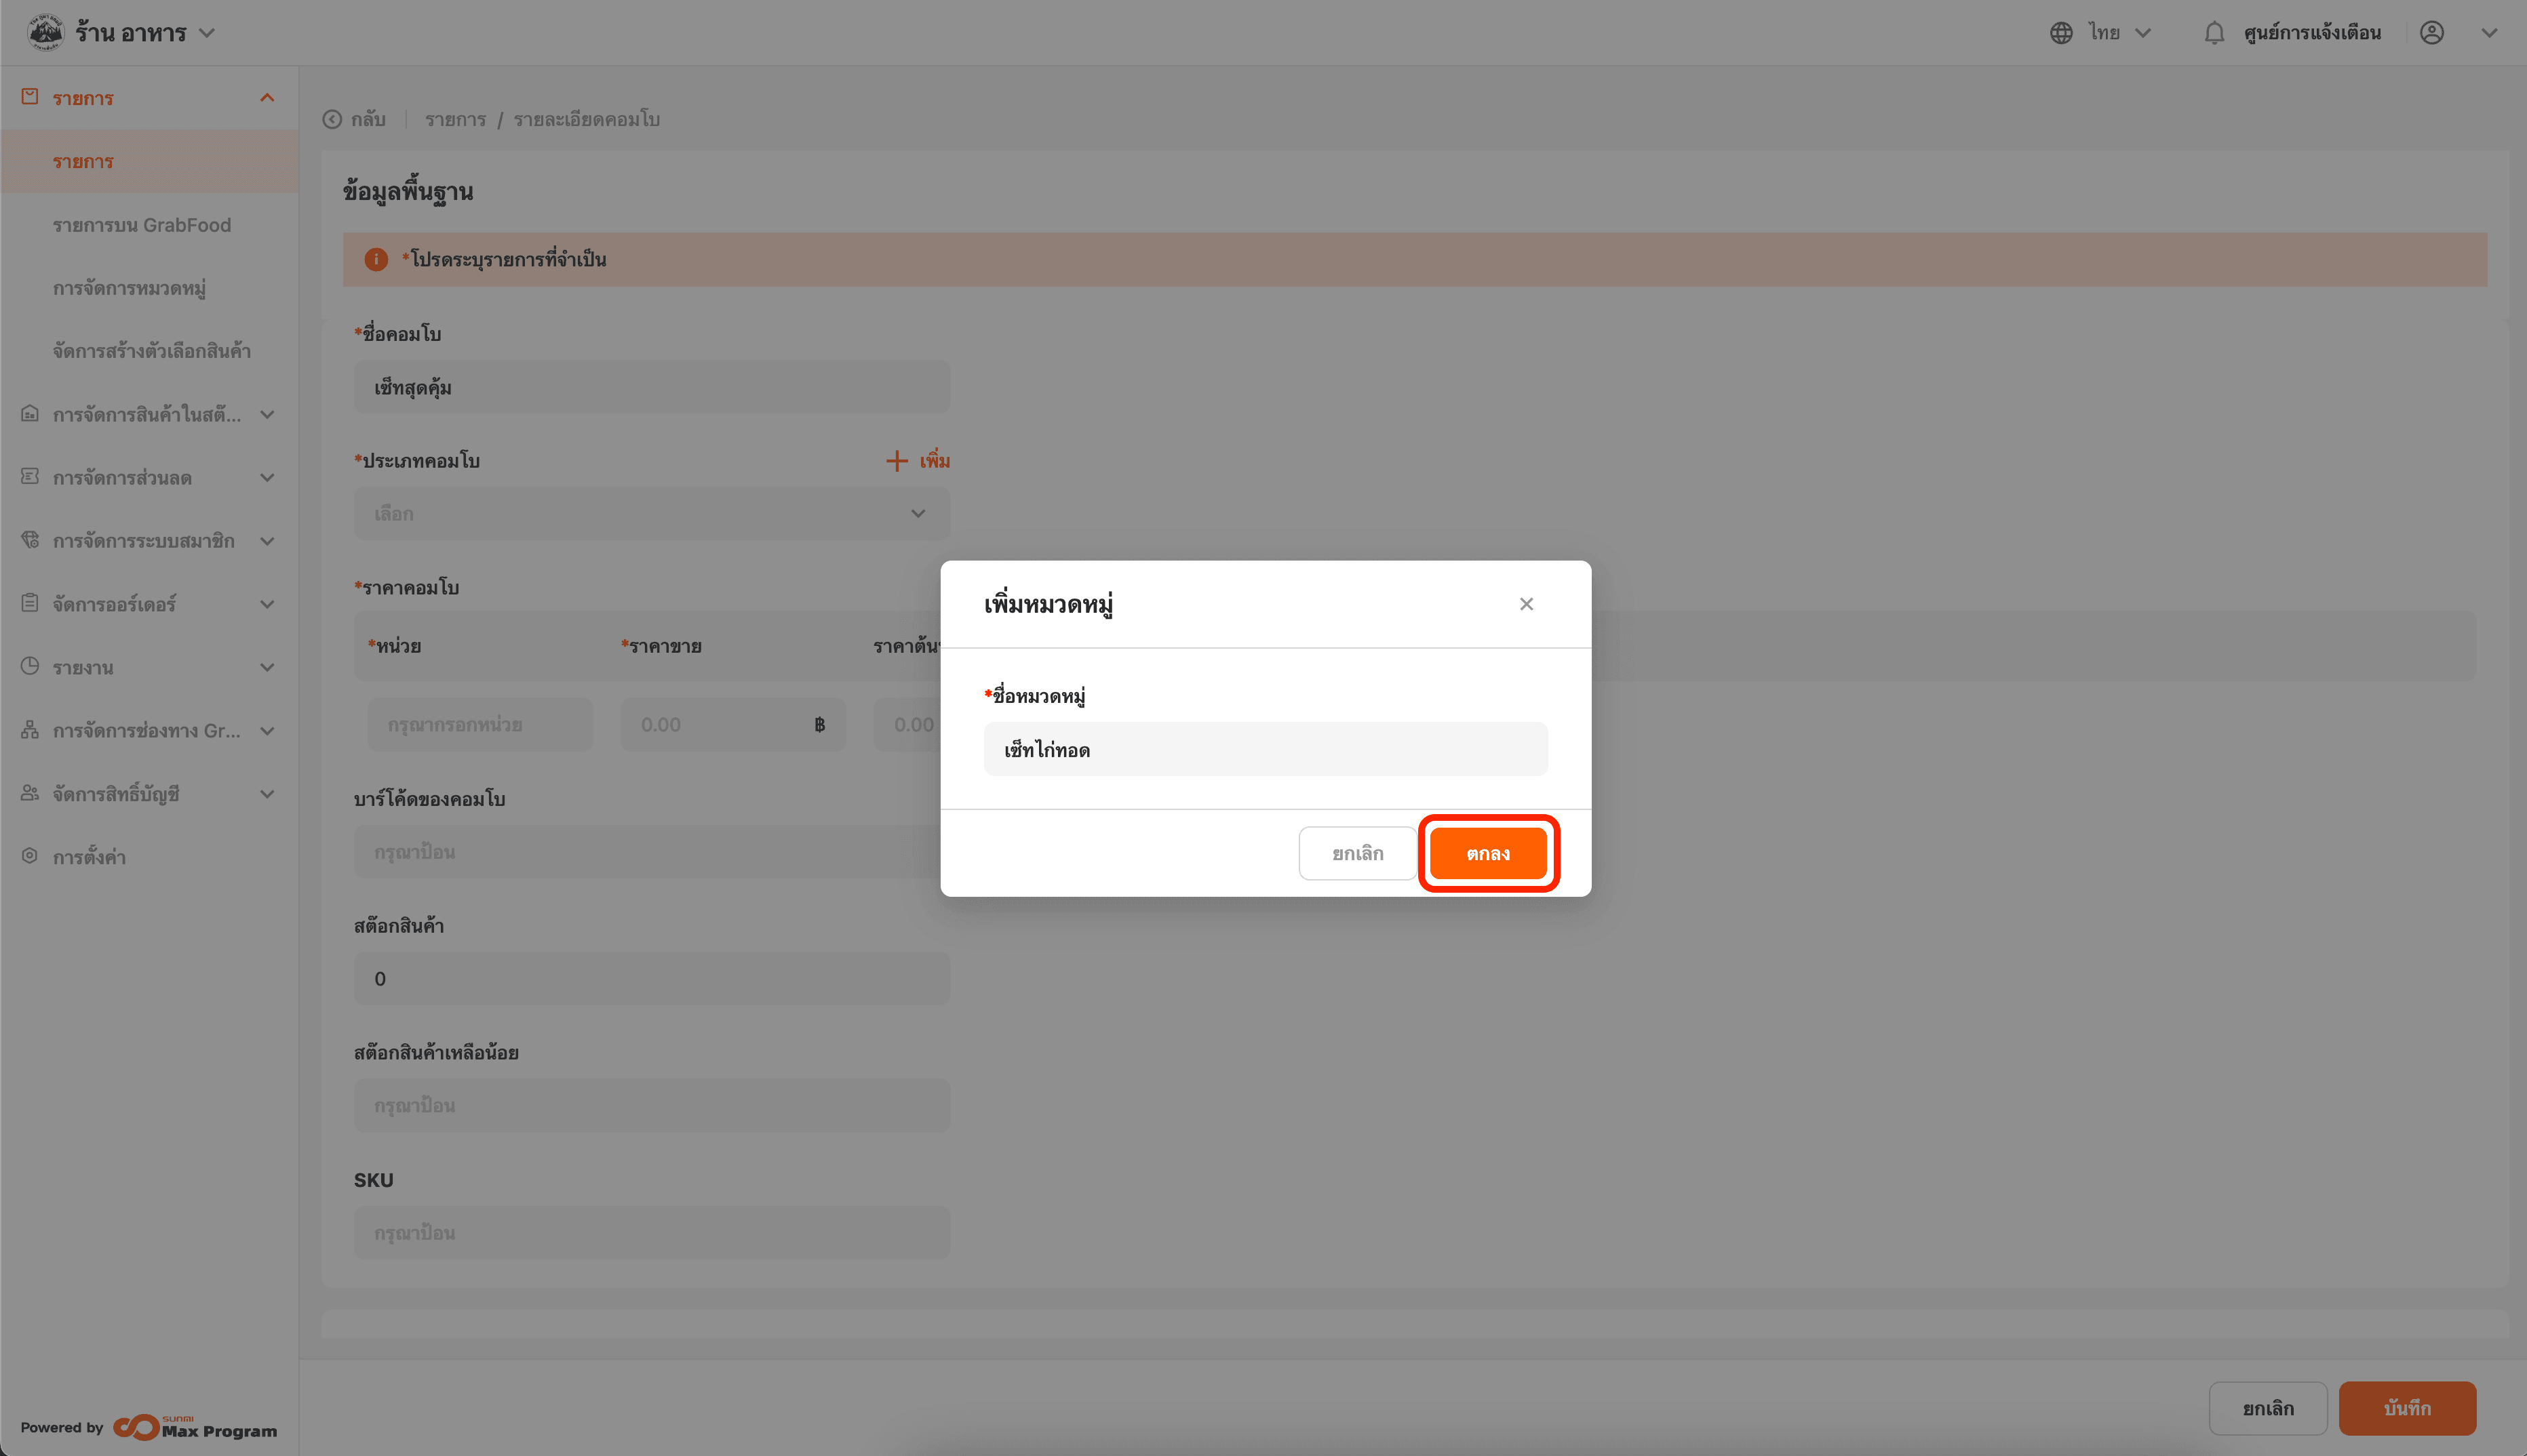Click the restaurant logo in header
The width and height of the screenshot is (2527, 1456).
[x=45, y=33]
